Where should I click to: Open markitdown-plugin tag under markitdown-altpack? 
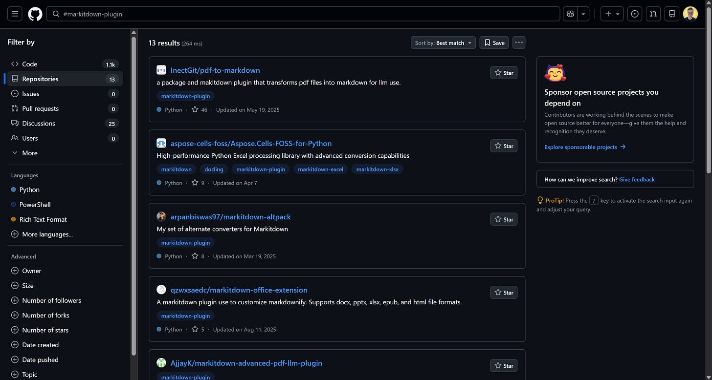coord(185,243)
